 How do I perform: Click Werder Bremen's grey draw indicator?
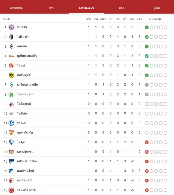tap(147, 85)
